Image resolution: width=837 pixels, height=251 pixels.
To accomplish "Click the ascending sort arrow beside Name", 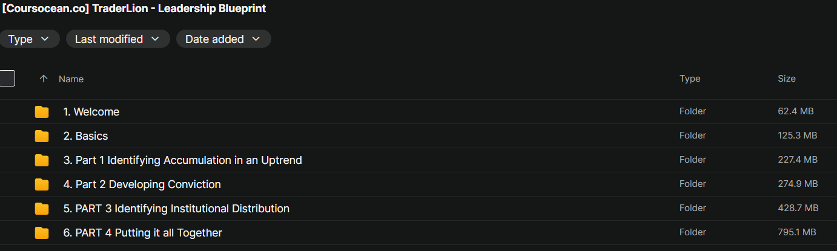I will coord(43,79).
